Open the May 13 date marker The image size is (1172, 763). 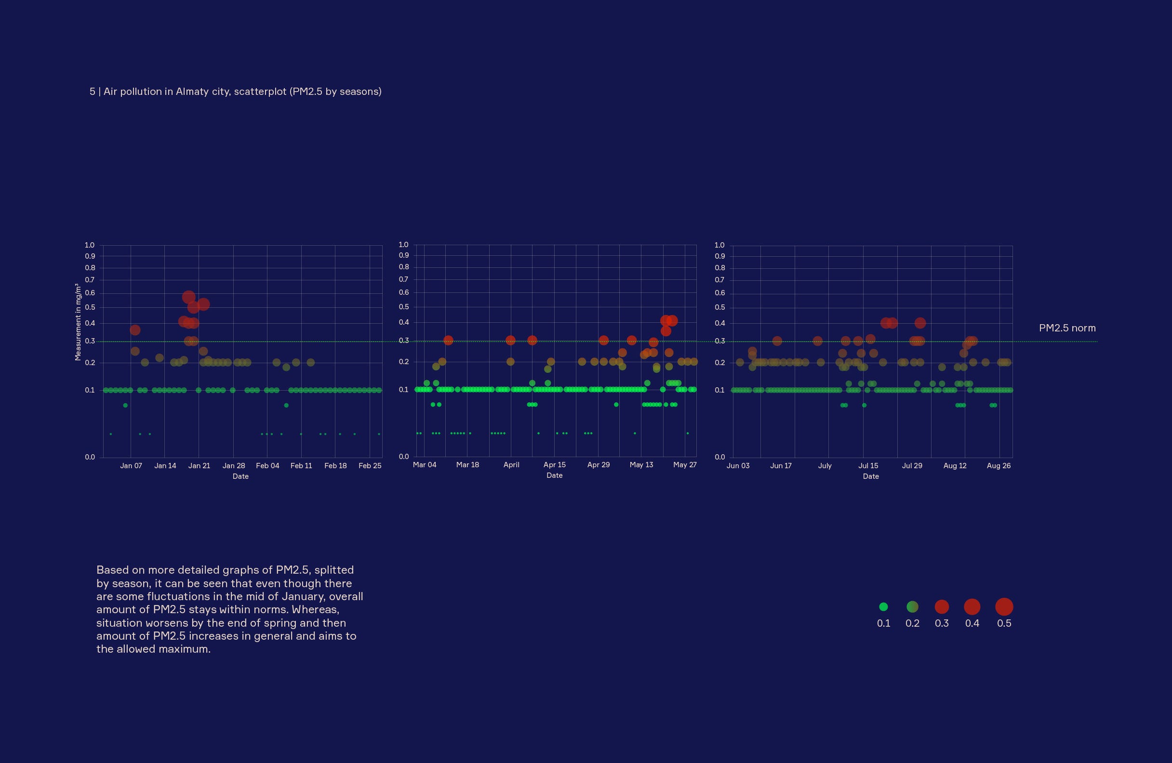pos(641,465)
